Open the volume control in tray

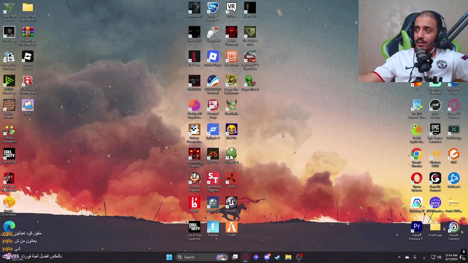pos(439,257)
